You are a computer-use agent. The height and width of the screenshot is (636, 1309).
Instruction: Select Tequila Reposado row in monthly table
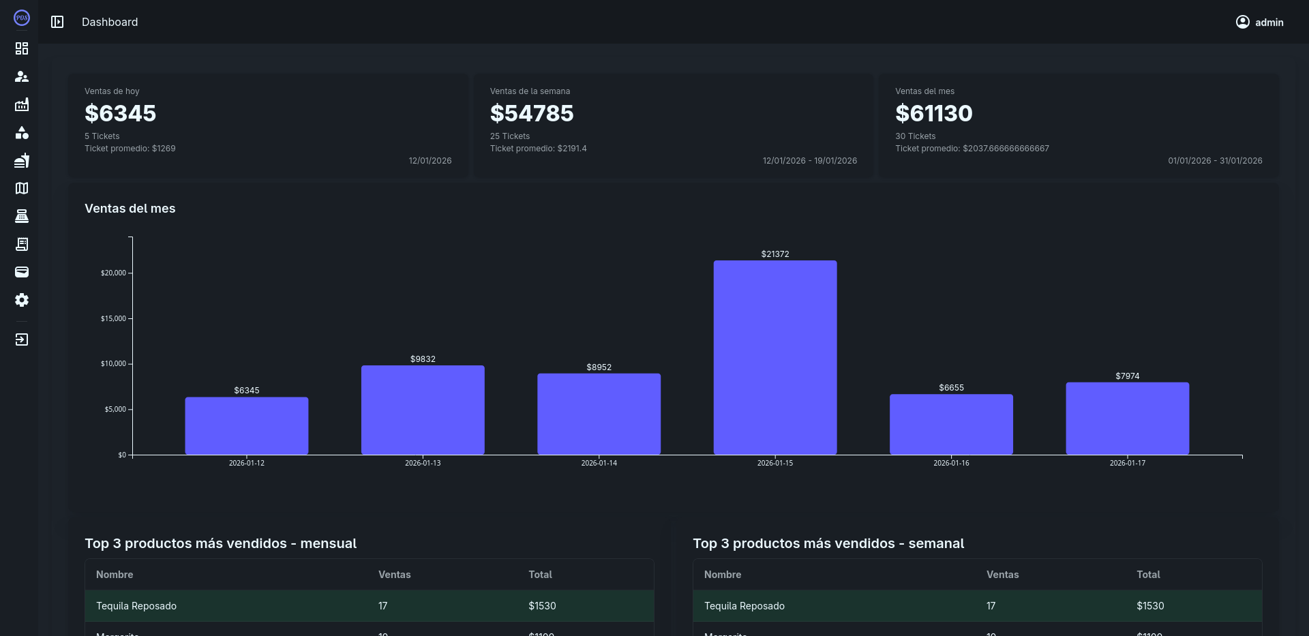[x=369, y=606]
